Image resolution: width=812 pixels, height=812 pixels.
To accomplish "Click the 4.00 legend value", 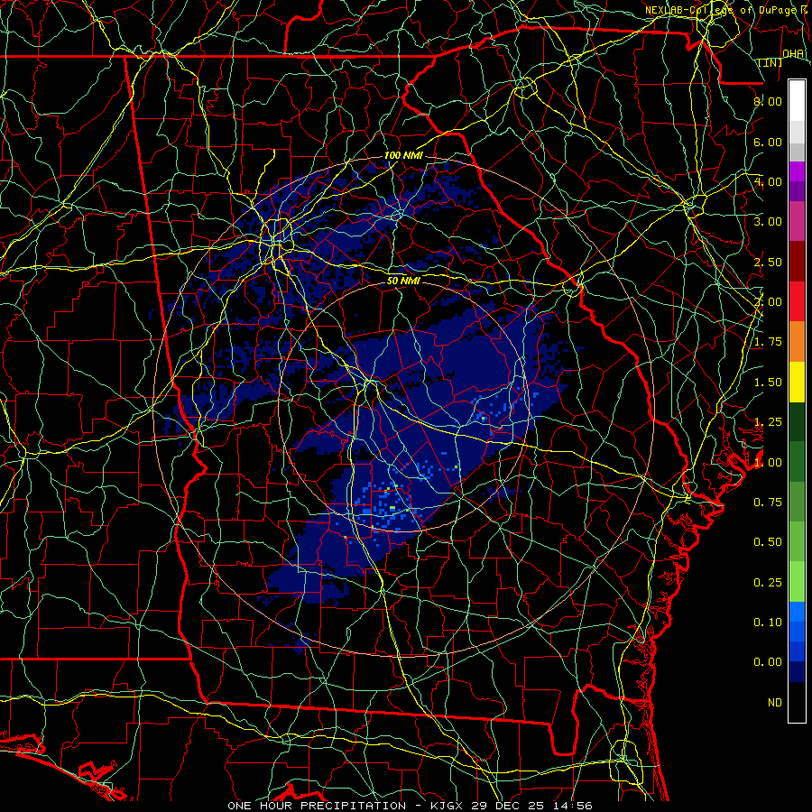I will pyautogui.click(x=768, y=181).
